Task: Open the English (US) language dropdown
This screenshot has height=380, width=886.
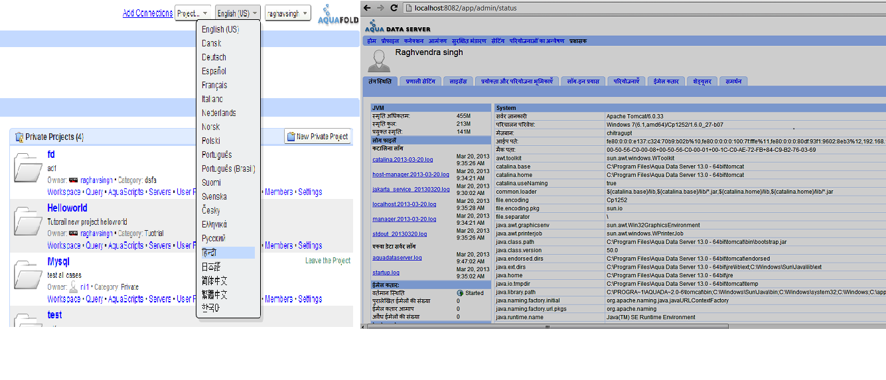Action: coord(238,13)
